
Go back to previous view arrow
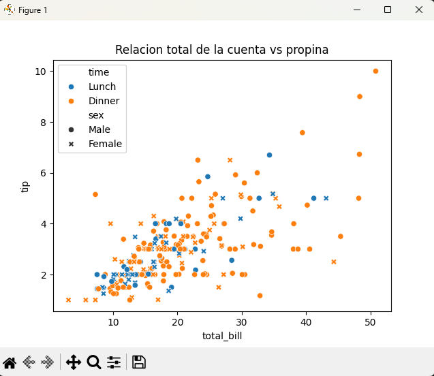[29, 362]
